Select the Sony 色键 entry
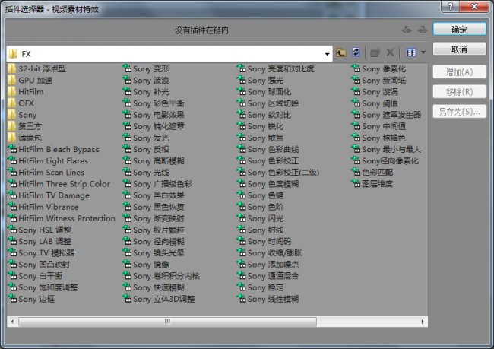 (x=260, y=195)
